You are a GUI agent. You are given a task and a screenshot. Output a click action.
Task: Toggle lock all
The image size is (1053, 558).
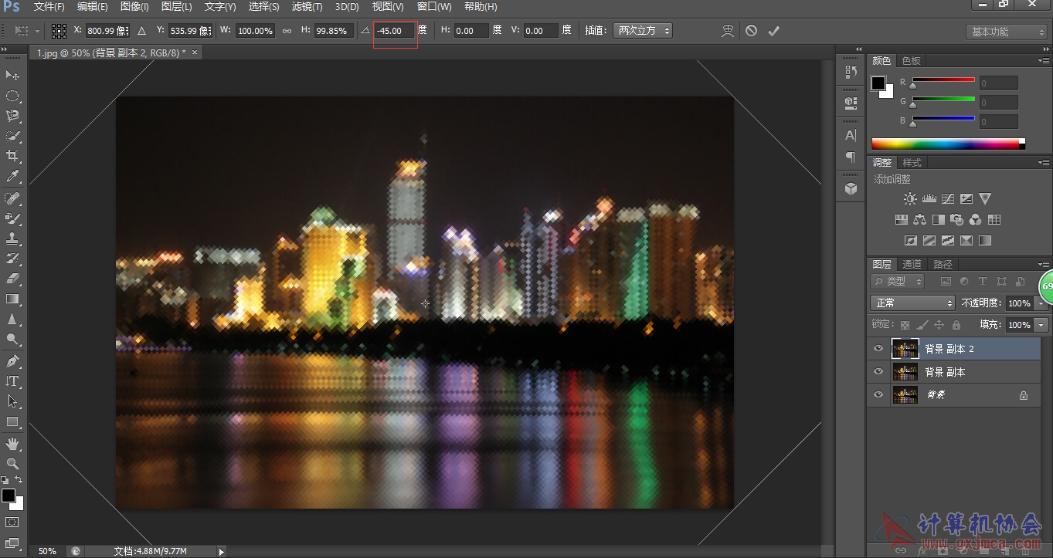[x=956, y=325]
